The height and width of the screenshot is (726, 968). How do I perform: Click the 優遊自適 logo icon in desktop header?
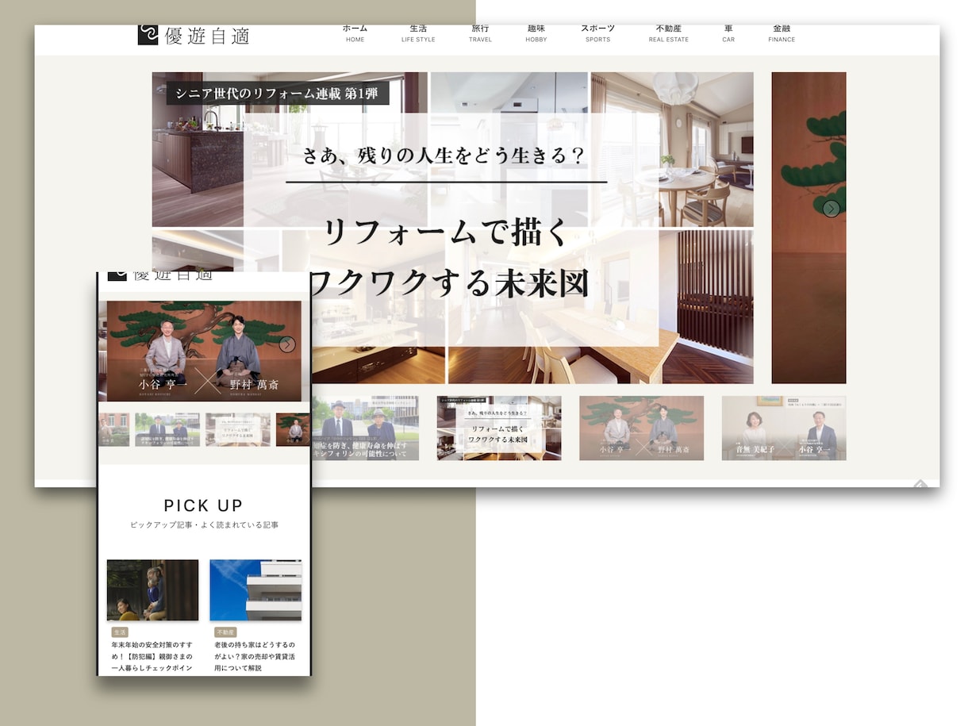click(148, 34)
